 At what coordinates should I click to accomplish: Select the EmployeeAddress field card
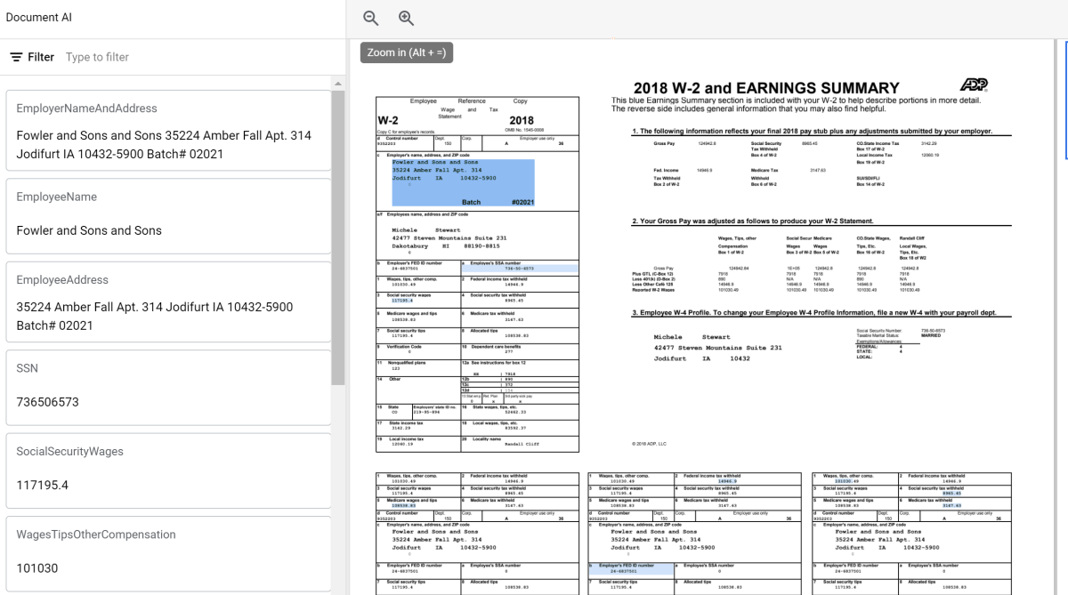pyautogui.click(x=169, y=302)
